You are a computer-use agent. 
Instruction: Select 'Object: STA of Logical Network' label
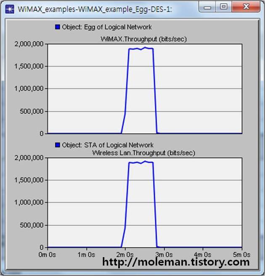108,145
